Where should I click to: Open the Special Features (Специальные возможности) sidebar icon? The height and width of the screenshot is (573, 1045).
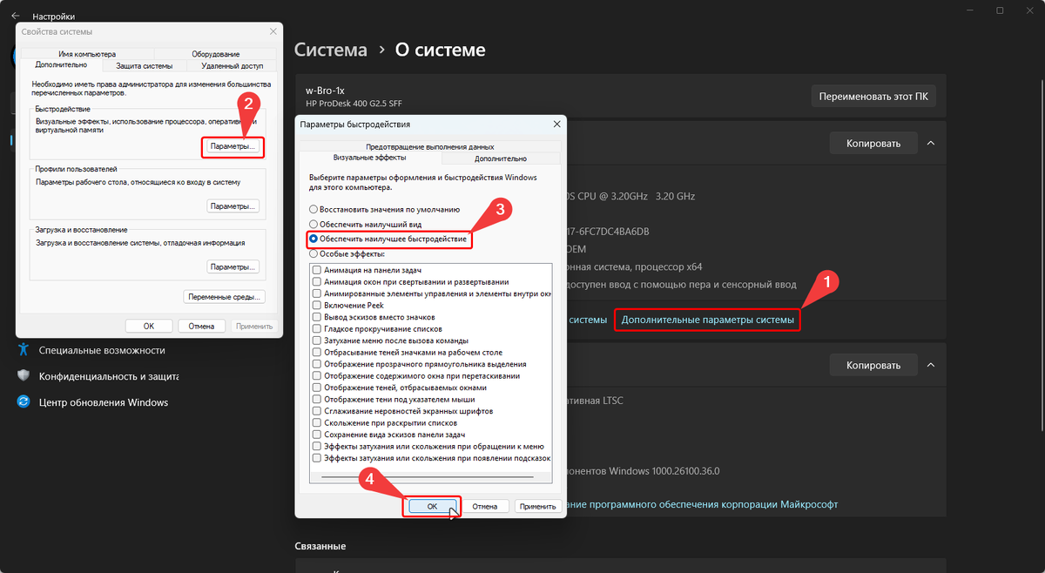[24, 350]
